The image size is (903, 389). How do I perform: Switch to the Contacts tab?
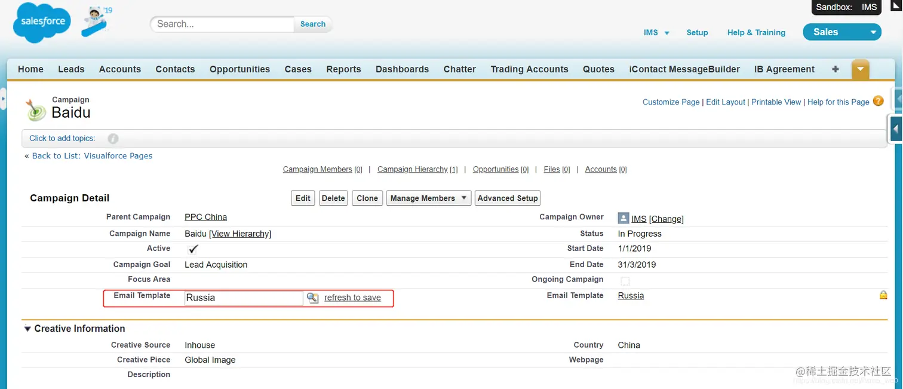tap(175, 69)
